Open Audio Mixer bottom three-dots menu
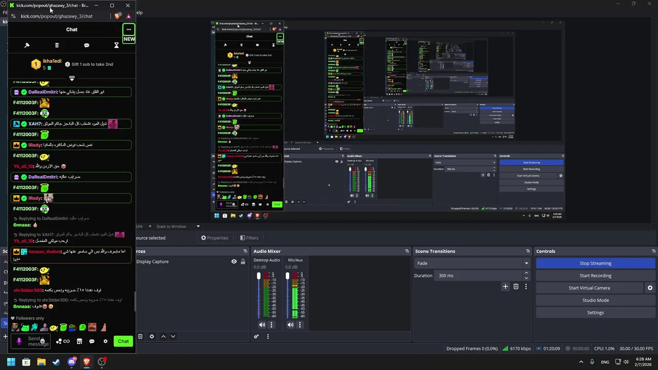 point(268,337)
